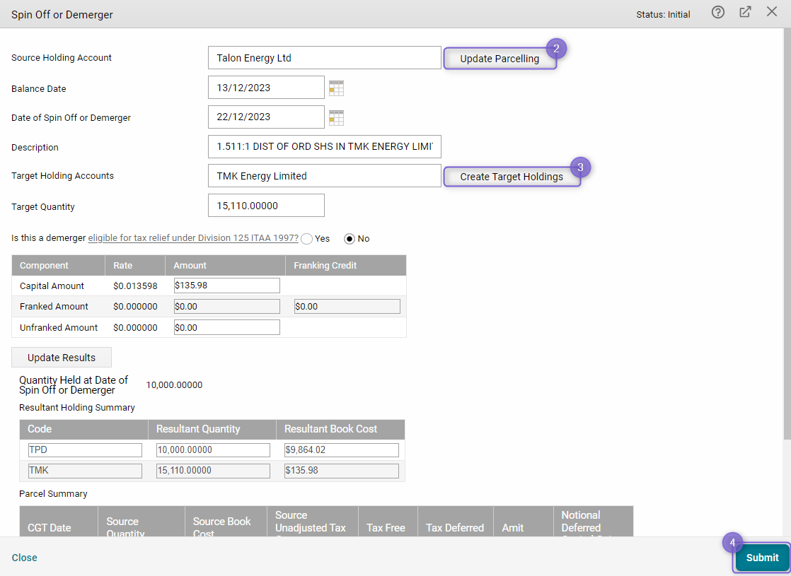
Task: Click the Tax Free column header
Action: [x=388, y=522]
